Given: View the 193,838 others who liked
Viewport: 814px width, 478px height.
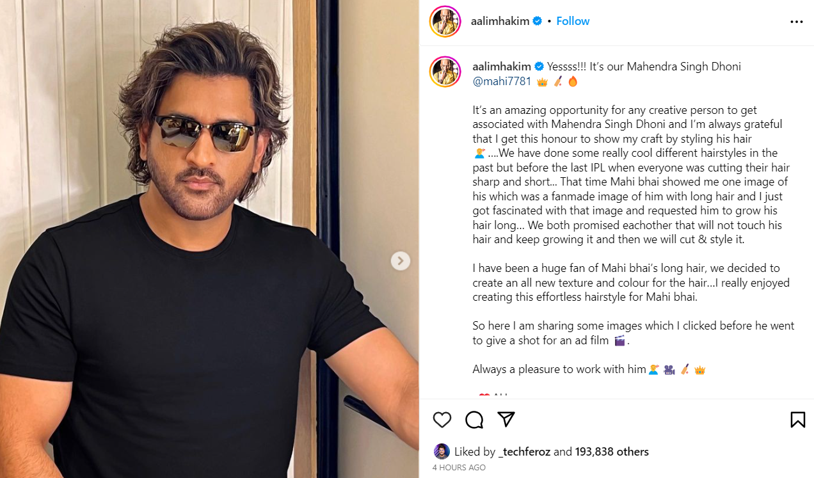Looking at the screenshot, I should [x=612, y=452].
